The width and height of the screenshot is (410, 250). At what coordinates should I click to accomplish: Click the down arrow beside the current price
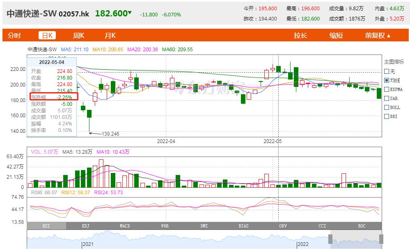(x=130, y=13)
